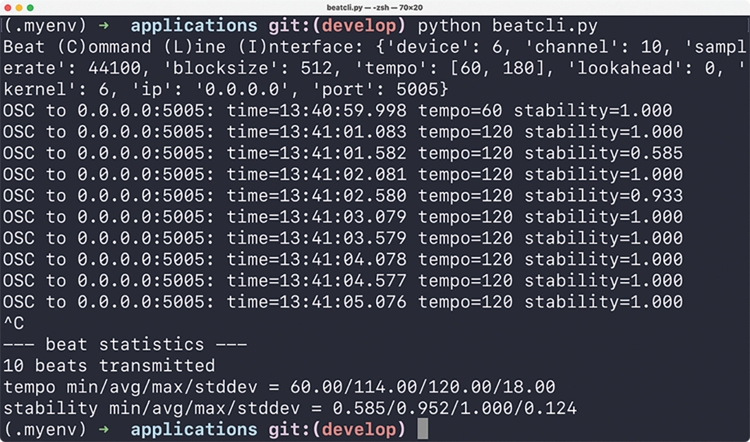
Task: Click the green prompt arrow on the last line
Action: tap(104, 430)
